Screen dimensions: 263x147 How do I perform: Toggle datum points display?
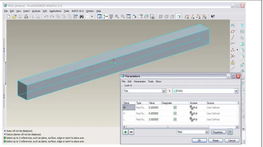198,16
